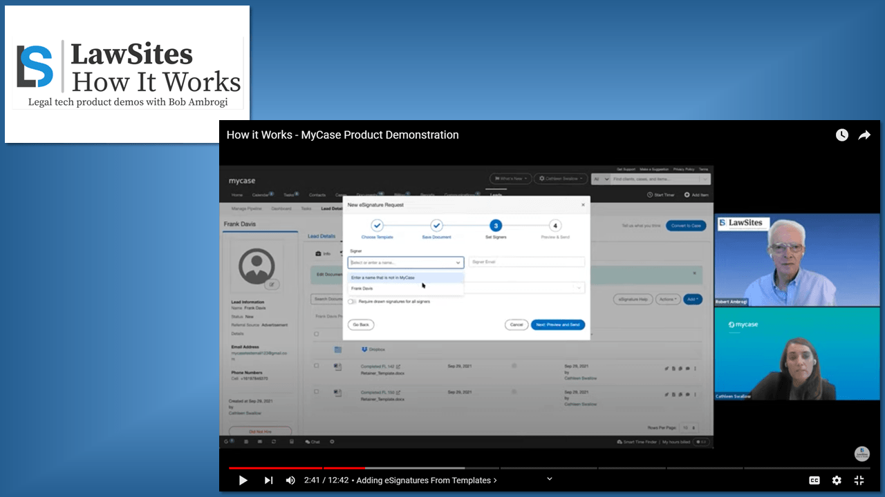Open the video title link
This screenshot has width=885, height=497.
[342, 135]
